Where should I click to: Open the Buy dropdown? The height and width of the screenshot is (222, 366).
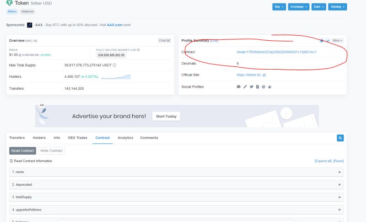279,7
